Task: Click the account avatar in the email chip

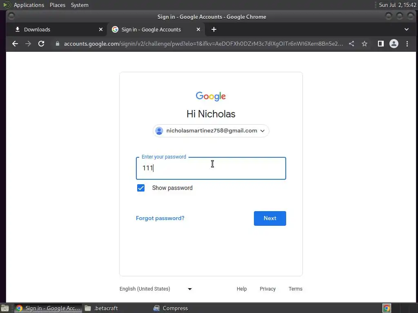Action: 159,131
